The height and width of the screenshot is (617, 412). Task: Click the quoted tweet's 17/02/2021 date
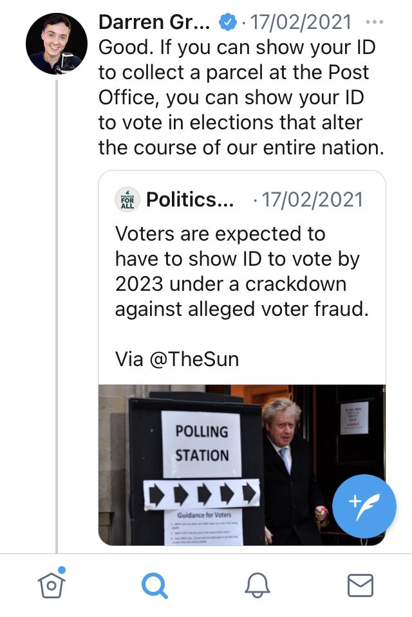tap(312, 199)
